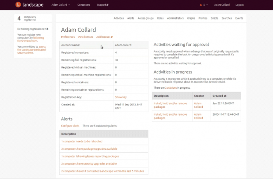The width and height of the screenshot is (273, 179).
Task: Switch to the Activities tab
Action: (119, 18)
